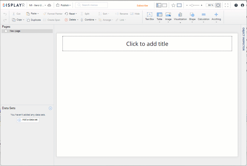Click Format Painter

pos(53,14)
